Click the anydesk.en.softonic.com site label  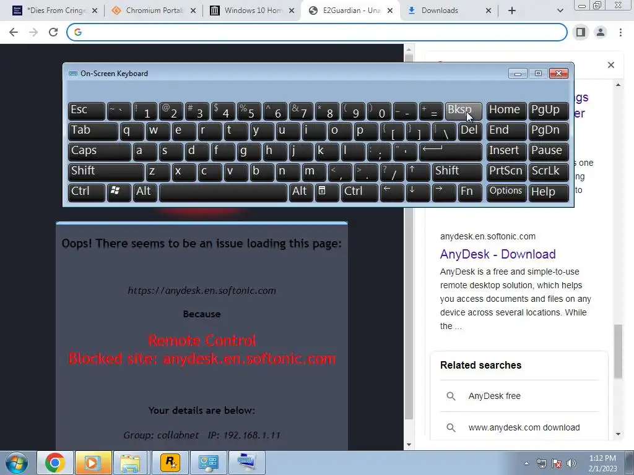pos(488,236)
